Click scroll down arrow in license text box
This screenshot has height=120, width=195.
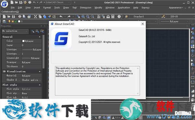click(x=138, y=93)
